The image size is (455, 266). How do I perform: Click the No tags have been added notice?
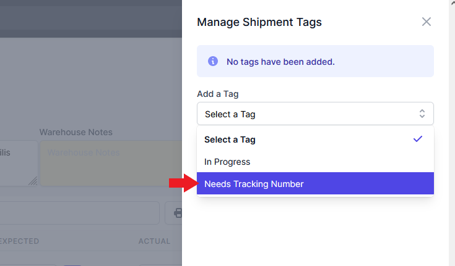[315, 61]
